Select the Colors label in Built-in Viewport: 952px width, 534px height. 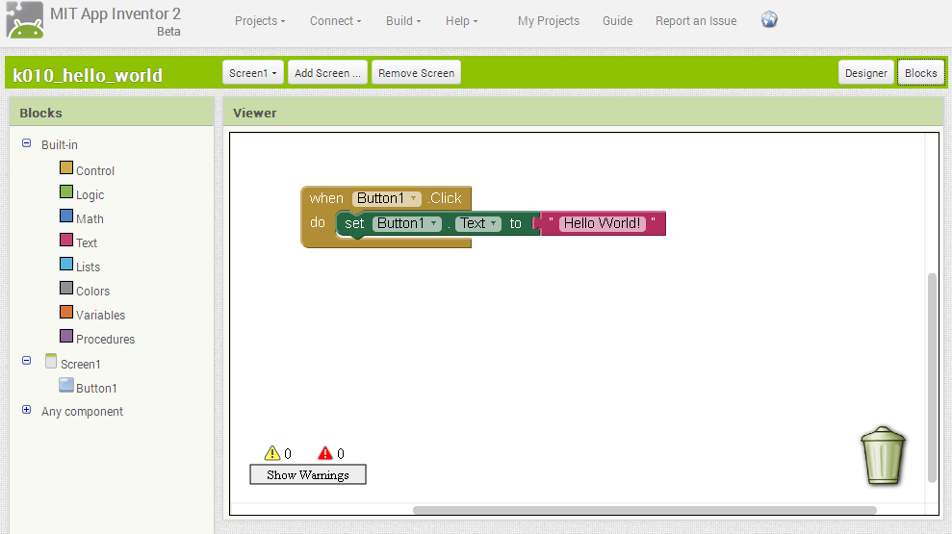coord(93,291)
